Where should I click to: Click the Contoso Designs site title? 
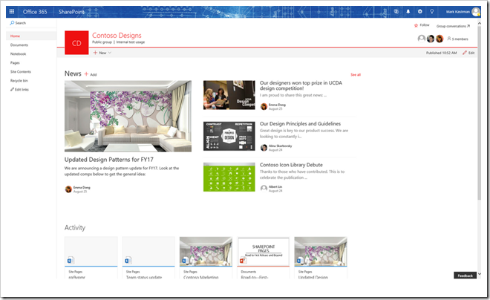click(117, 36)
